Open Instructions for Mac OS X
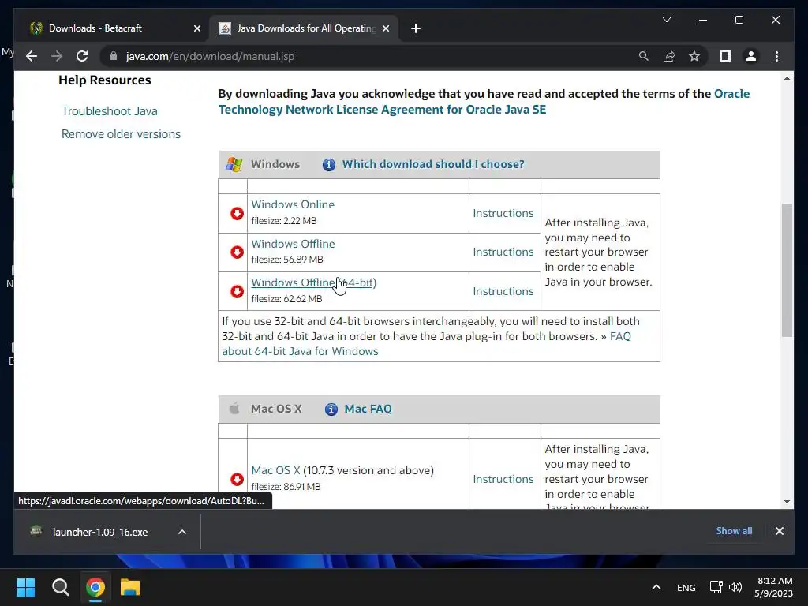Image resolution: width=808 pixels, height=606 pixels. [503, 479]
